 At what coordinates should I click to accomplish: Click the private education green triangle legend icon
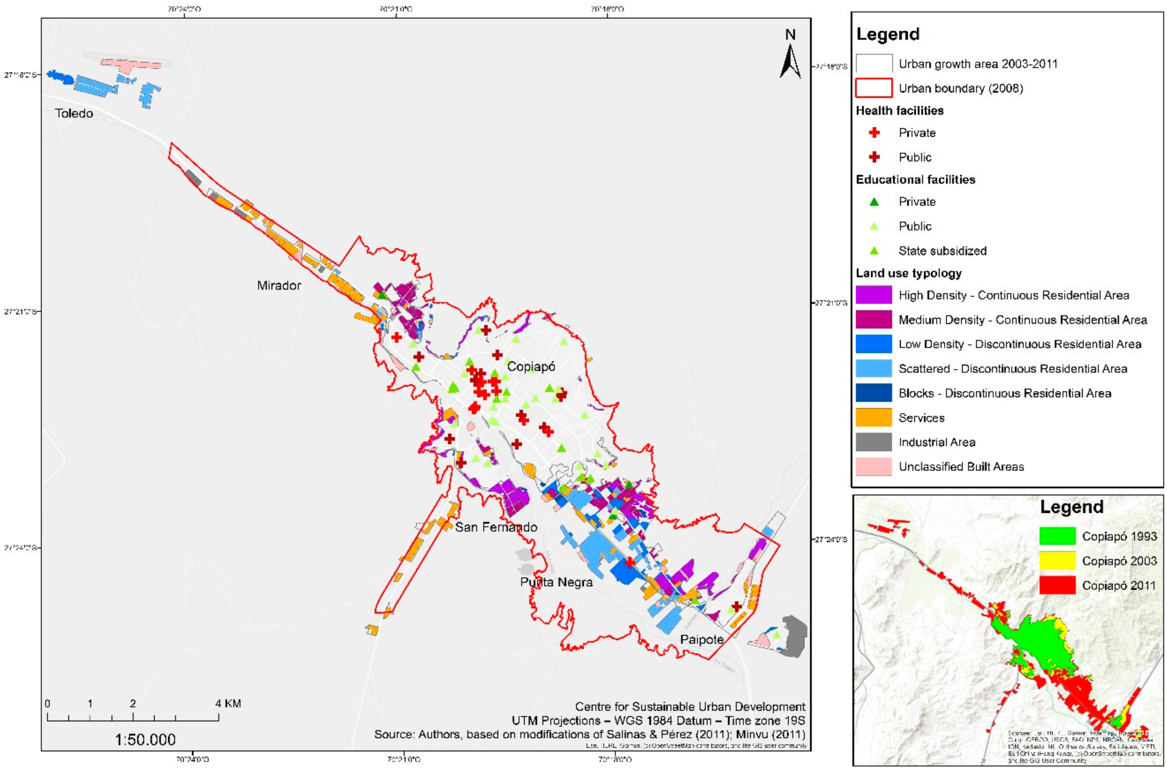click(x=874, y=202)
